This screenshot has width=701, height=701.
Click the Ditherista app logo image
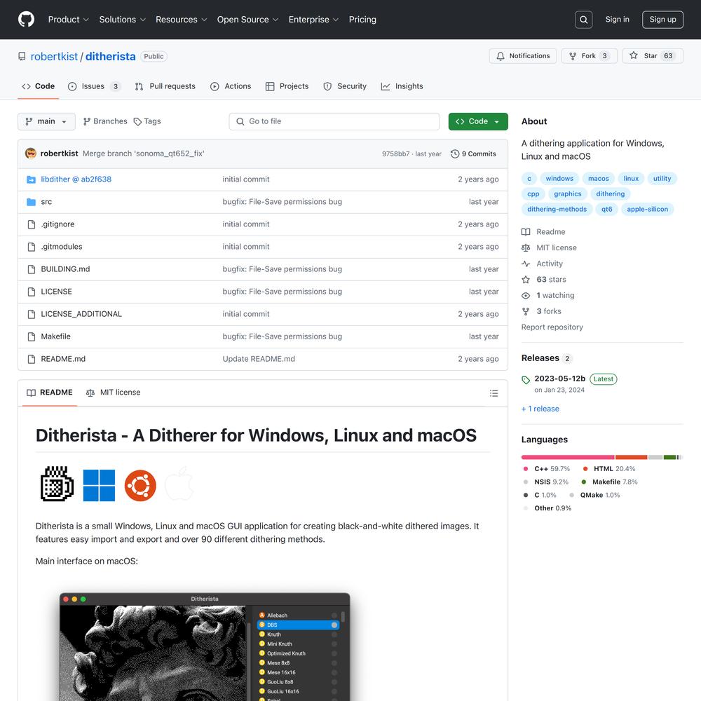(57, 484)
